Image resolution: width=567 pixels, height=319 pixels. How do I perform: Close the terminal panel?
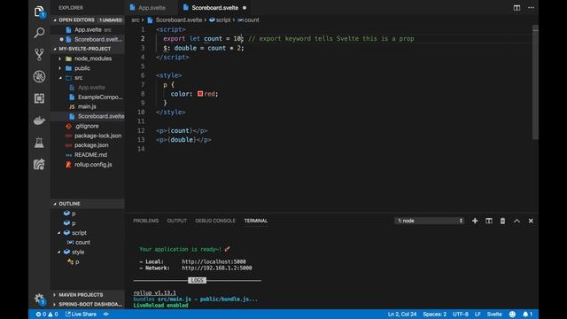(531, 221)
